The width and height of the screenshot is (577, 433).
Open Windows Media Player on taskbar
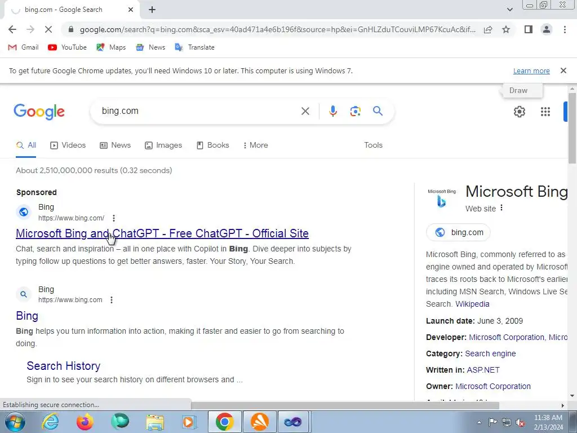click(189, 422)
